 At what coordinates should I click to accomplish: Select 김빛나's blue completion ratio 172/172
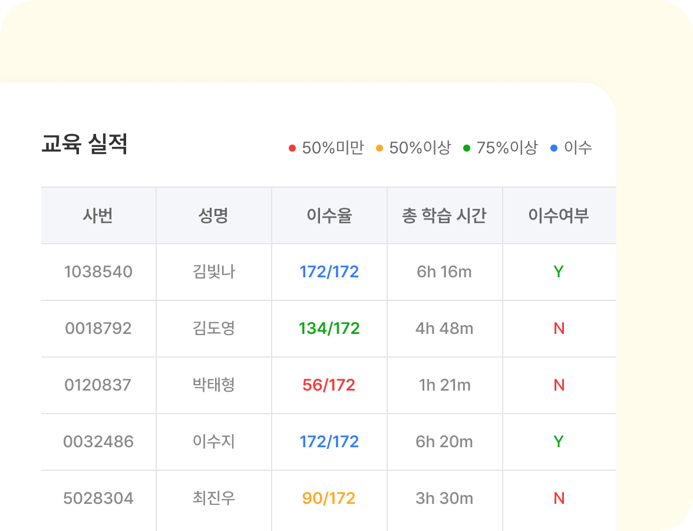click(329, 272)
